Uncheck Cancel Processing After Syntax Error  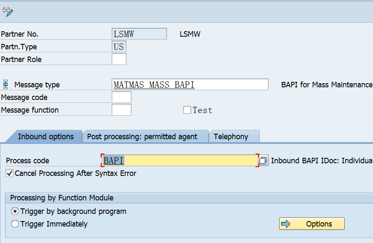coord(9,173)
